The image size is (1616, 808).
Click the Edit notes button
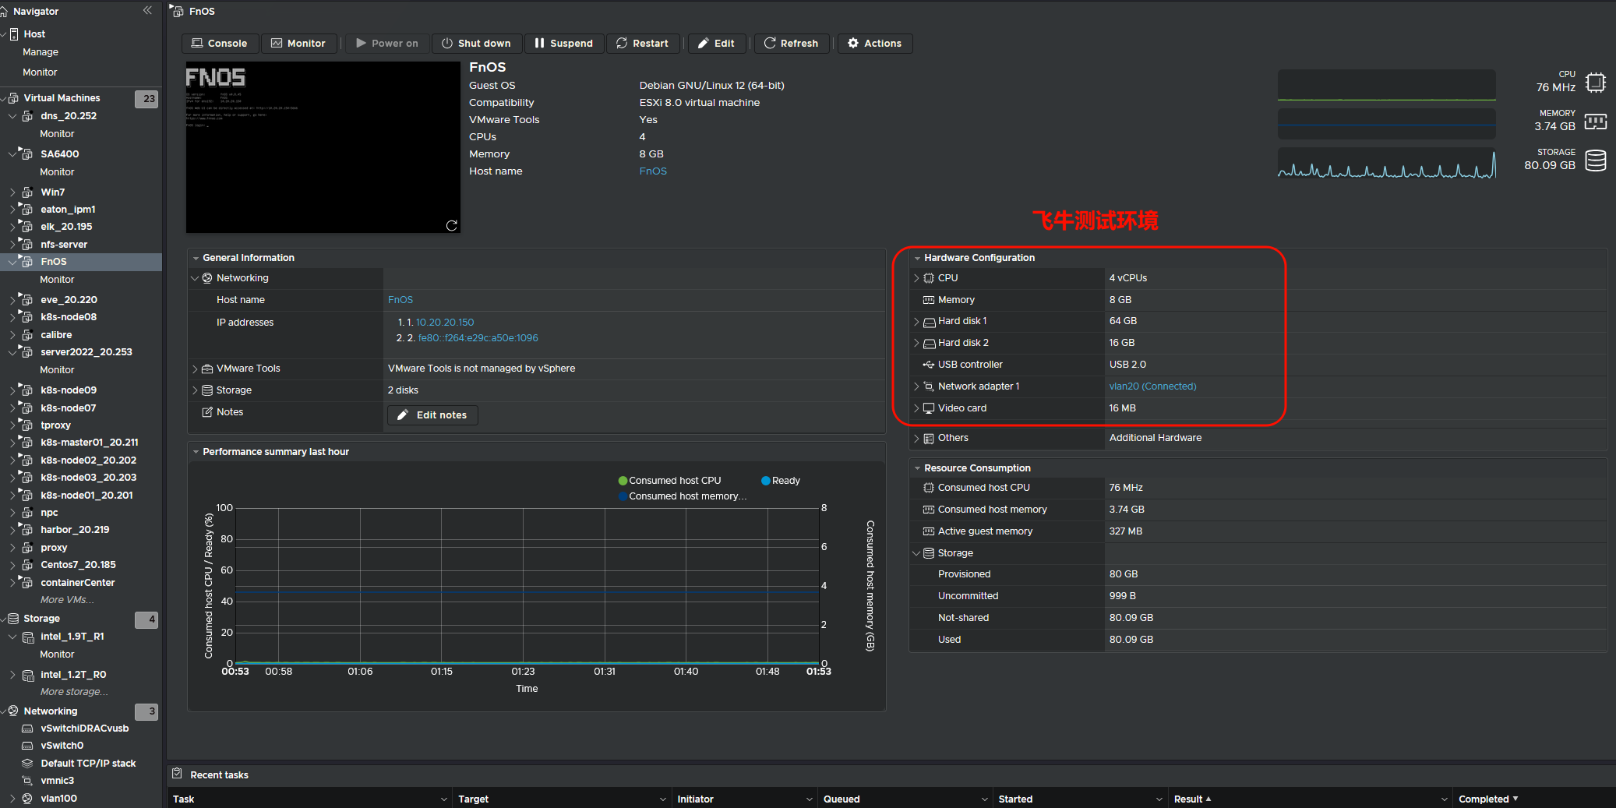432,415
